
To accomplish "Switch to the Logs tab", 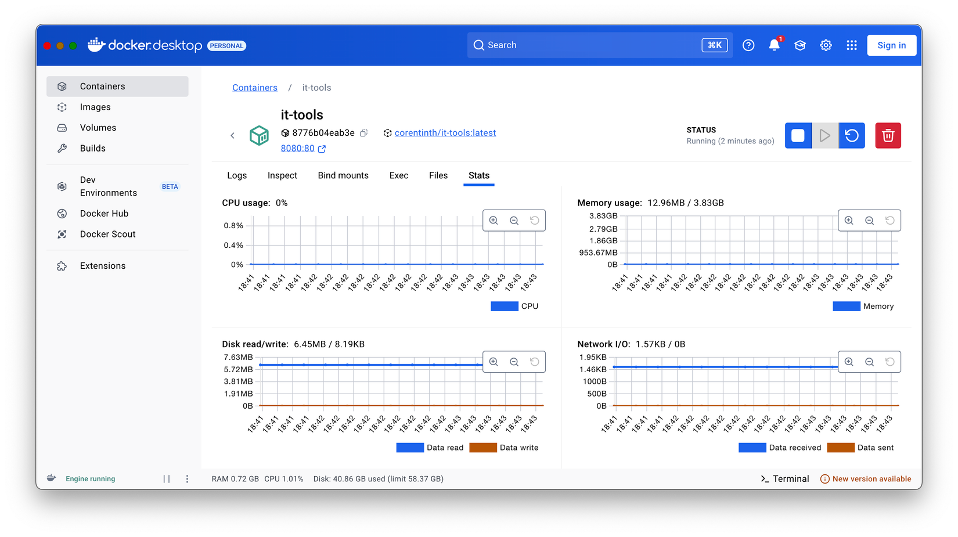I will tap(237, 175).
